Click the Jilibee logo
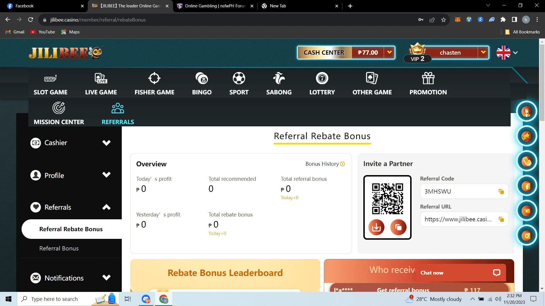Image resolution: width=545 pixels, height=306 pixels. coord(65,53)
